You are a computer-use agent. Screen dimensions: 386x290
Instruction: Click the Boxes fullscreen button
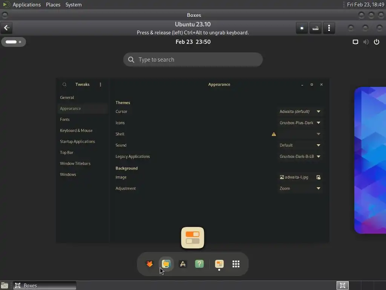[302, 28]
